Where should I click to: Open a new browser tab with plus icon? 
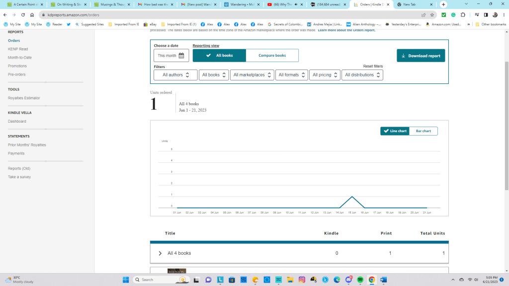point(443,4)
